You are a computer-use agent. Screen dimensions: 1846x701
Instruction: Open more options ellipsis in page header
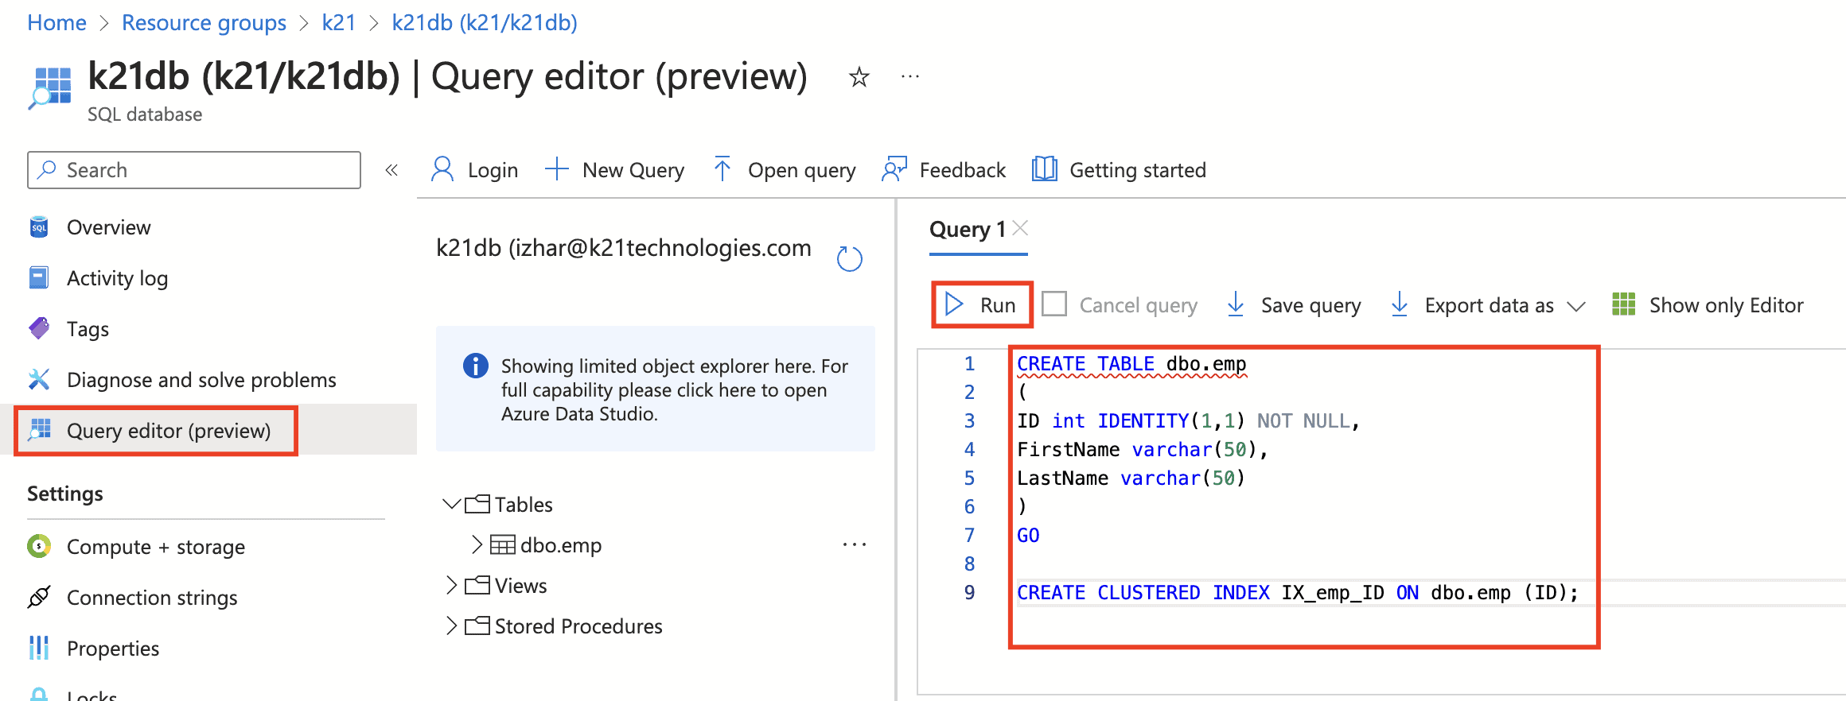point(909,77)
